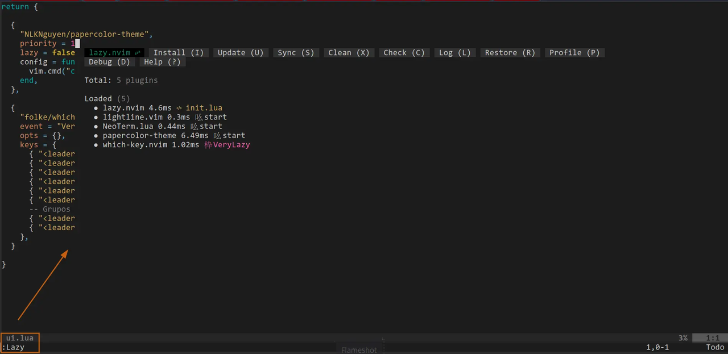This screenshot has height=354, width=728.
Task: Run Sync (S) for plugins
Action: click(x=296, y=52)
